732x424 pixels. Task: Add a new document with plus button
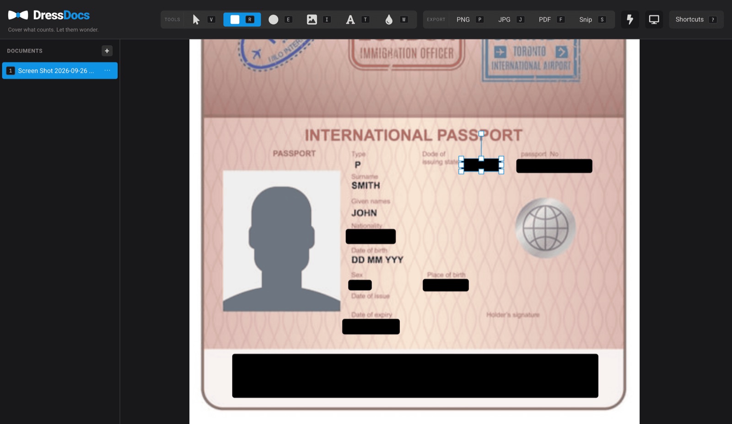107,51
